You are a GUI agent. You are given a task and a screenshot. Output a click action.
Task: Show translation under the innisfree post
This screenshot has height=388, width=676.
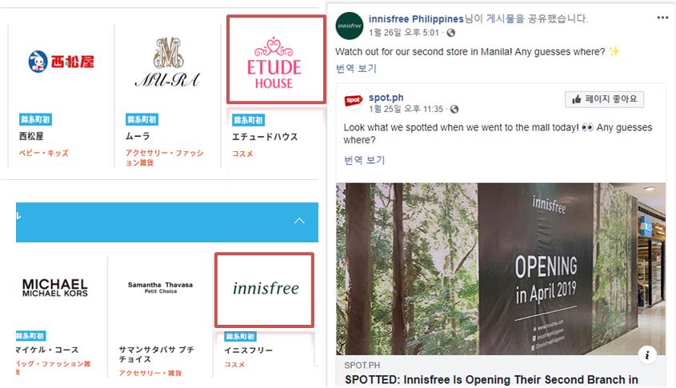tap(356, 69)
